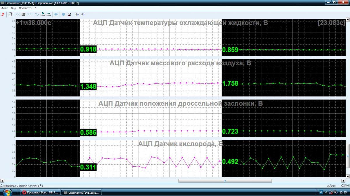Open the variables list toolbar icon
Image resolution: width=350 pixels, height=196 pixels.
24,14
